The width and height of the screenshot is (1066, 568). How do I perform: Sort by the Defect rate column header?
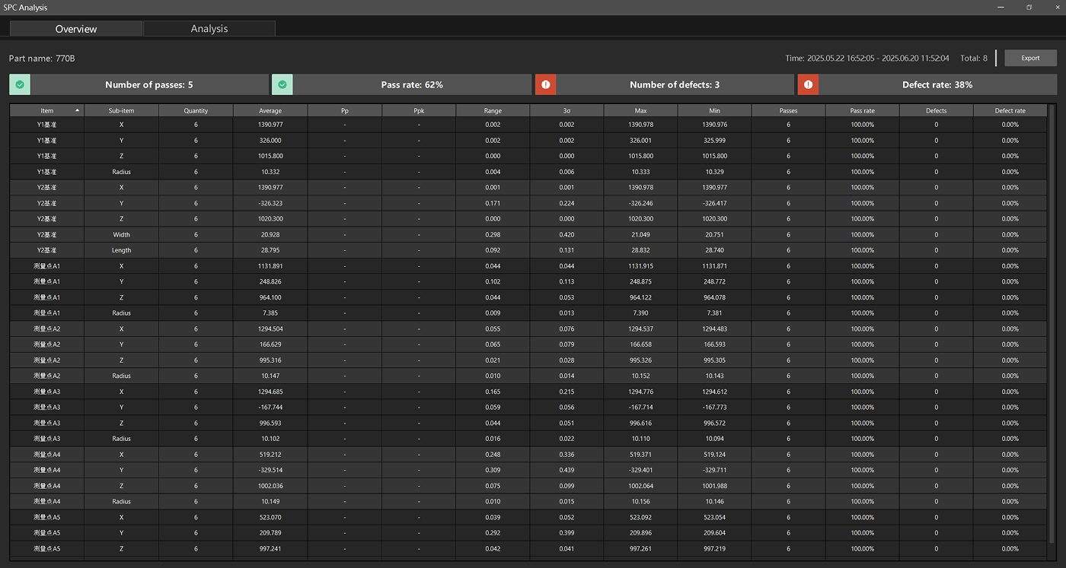tap(1010, 110)
